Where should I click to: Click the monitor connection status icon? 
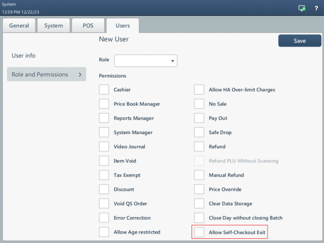click(302, 8)
